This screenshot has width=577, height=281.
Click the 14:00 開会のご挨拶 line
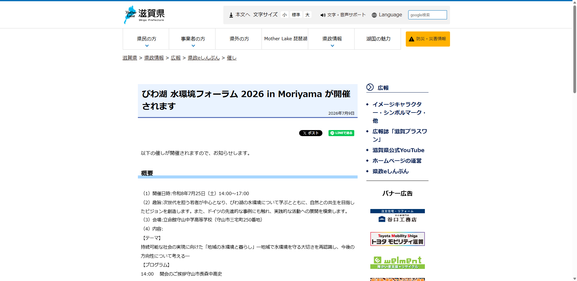[x=181, y=274]
